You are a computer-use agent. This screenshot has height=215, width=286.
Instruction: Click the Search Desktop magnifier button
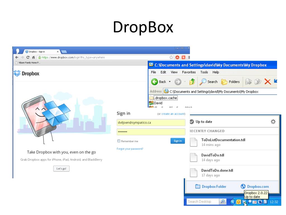[223, 202]
